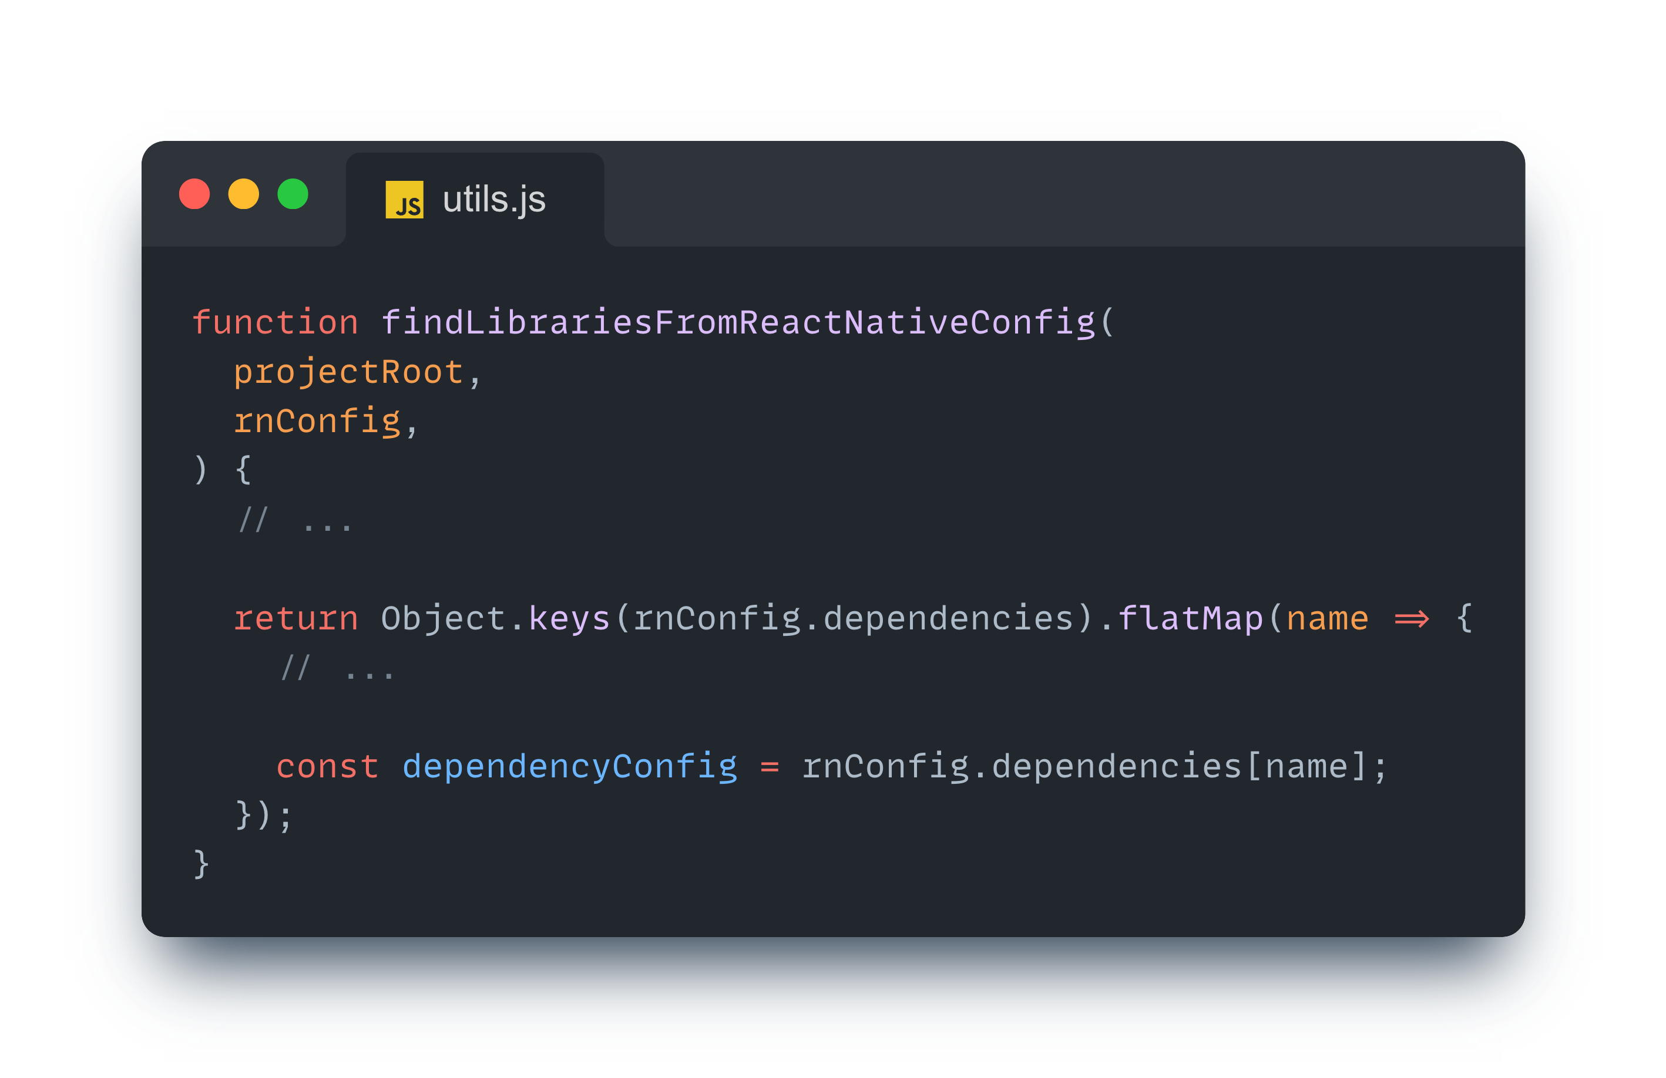The height and width of the screenshot is (1078, 1666).
Task: Click the green maximize window dot
Action: (293, 194)
